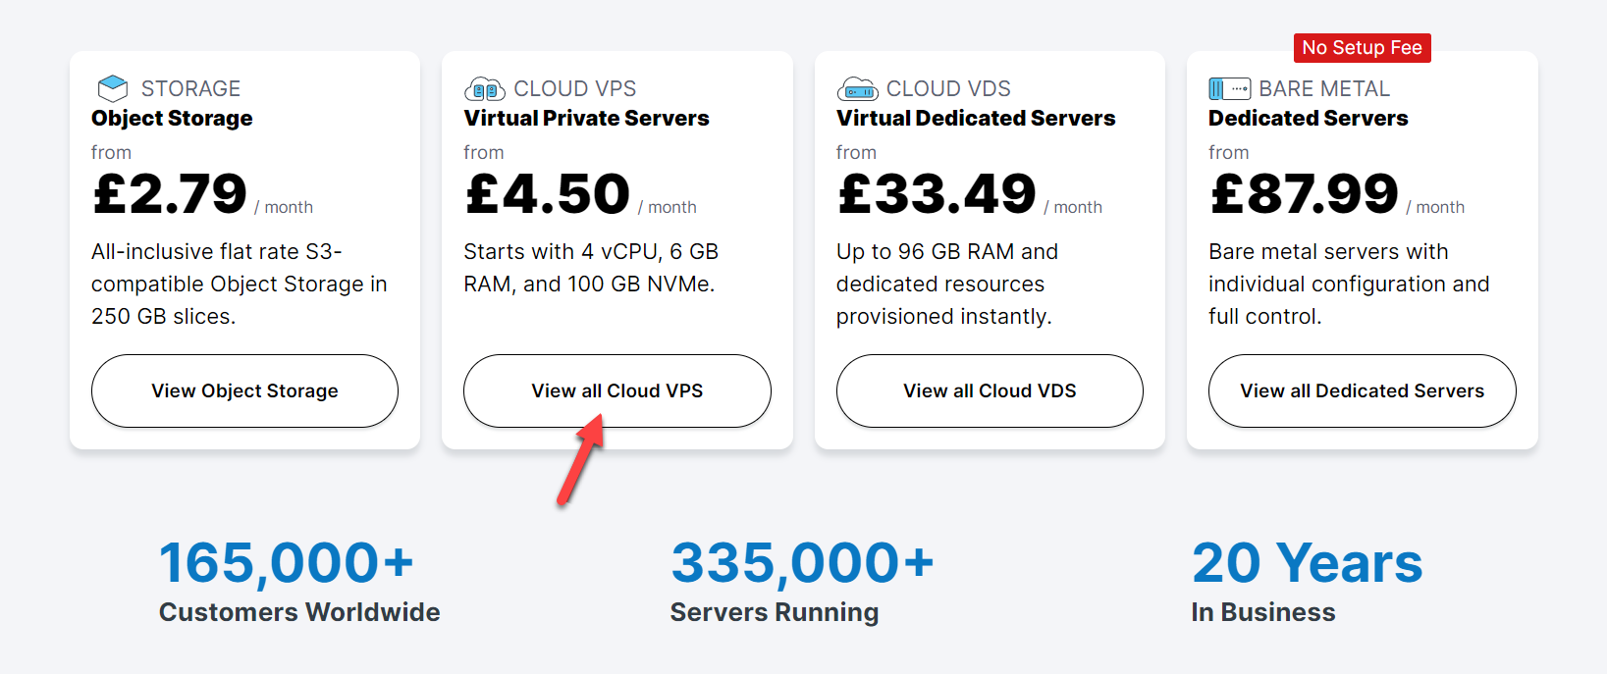Select the Dedicated Servers heading
This screenshot has height=674, width=1607.
pyautogui.click(x=1308, y=119)
